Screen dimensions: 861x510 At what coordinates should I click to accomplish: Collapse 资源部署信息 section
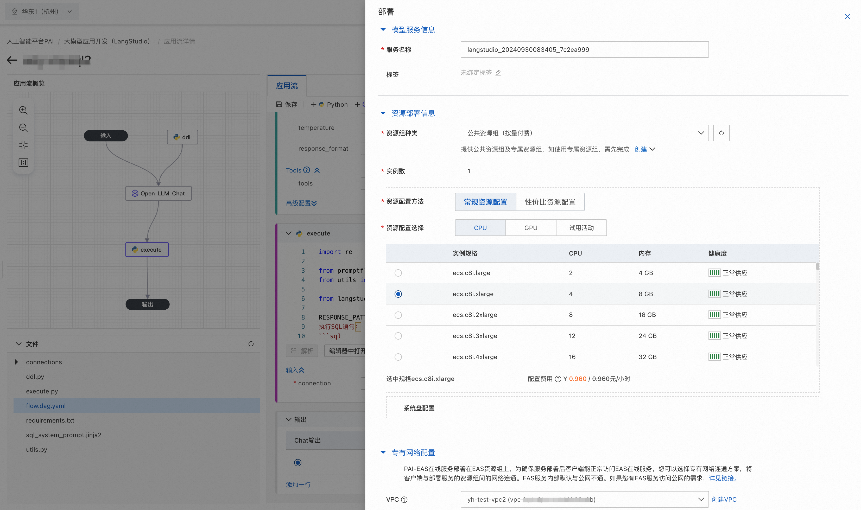[x=383, y=113]
